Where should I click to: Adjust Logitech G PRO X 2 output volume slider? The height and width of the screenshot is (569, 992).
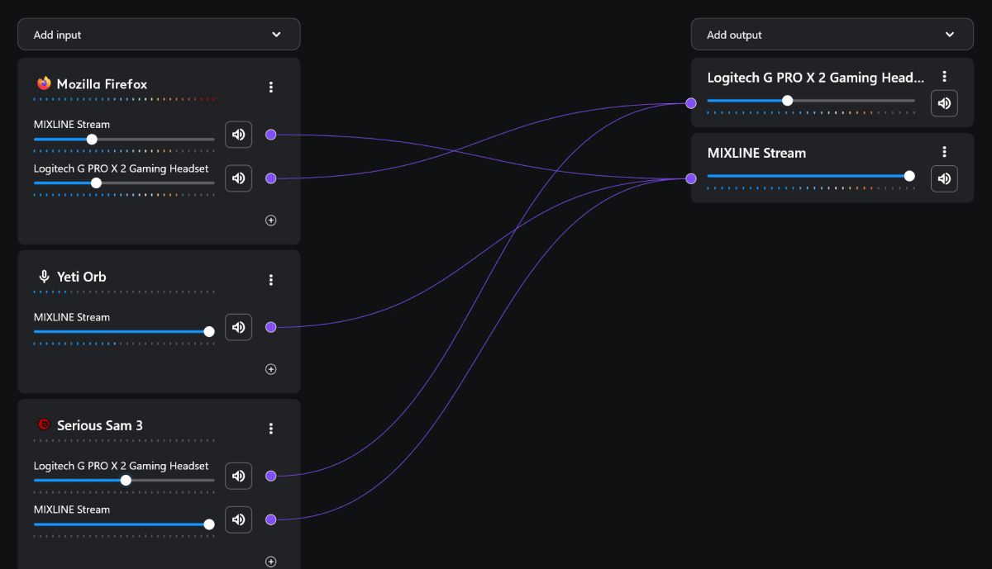pos(811,101)
